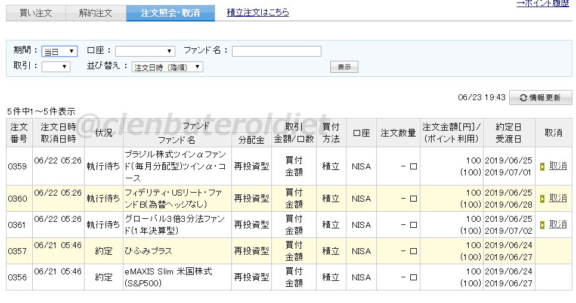Click order number 0359
This screenshot has width=576, height=303.
tap(17, 166)
